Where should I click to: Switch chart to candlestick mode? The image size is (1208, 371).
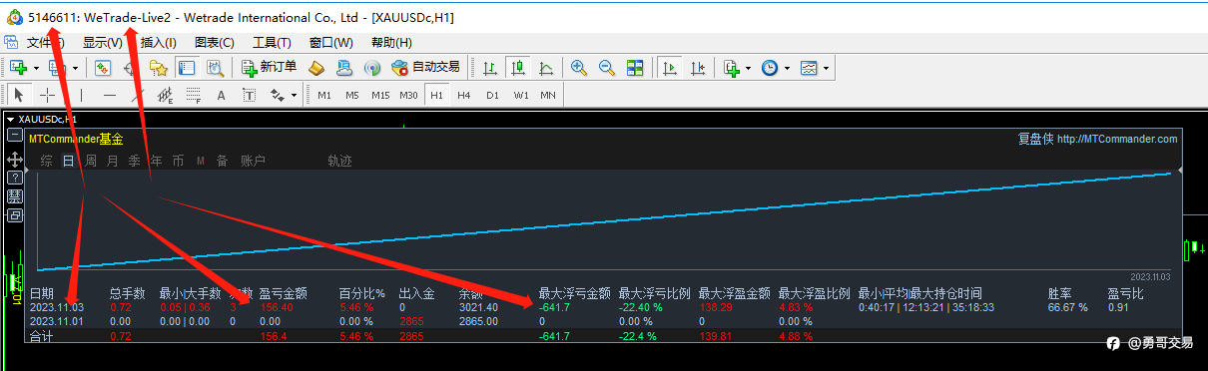point(518,68)
